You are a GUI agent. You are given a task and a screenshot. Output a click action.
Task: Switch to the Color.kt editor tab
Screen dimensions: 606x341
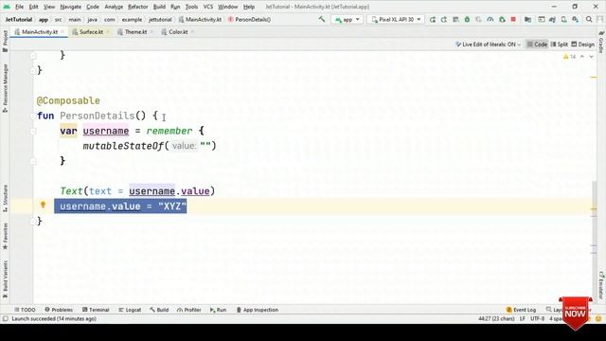[x=174, y=32]
